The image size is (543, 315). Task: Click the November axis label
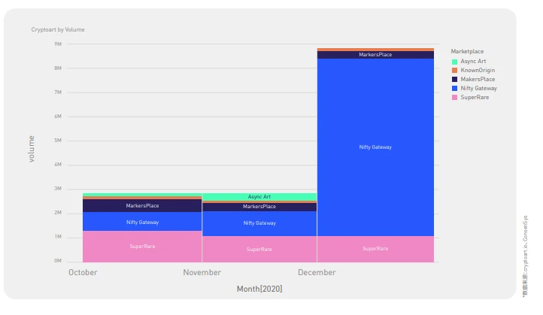(202, 272)
